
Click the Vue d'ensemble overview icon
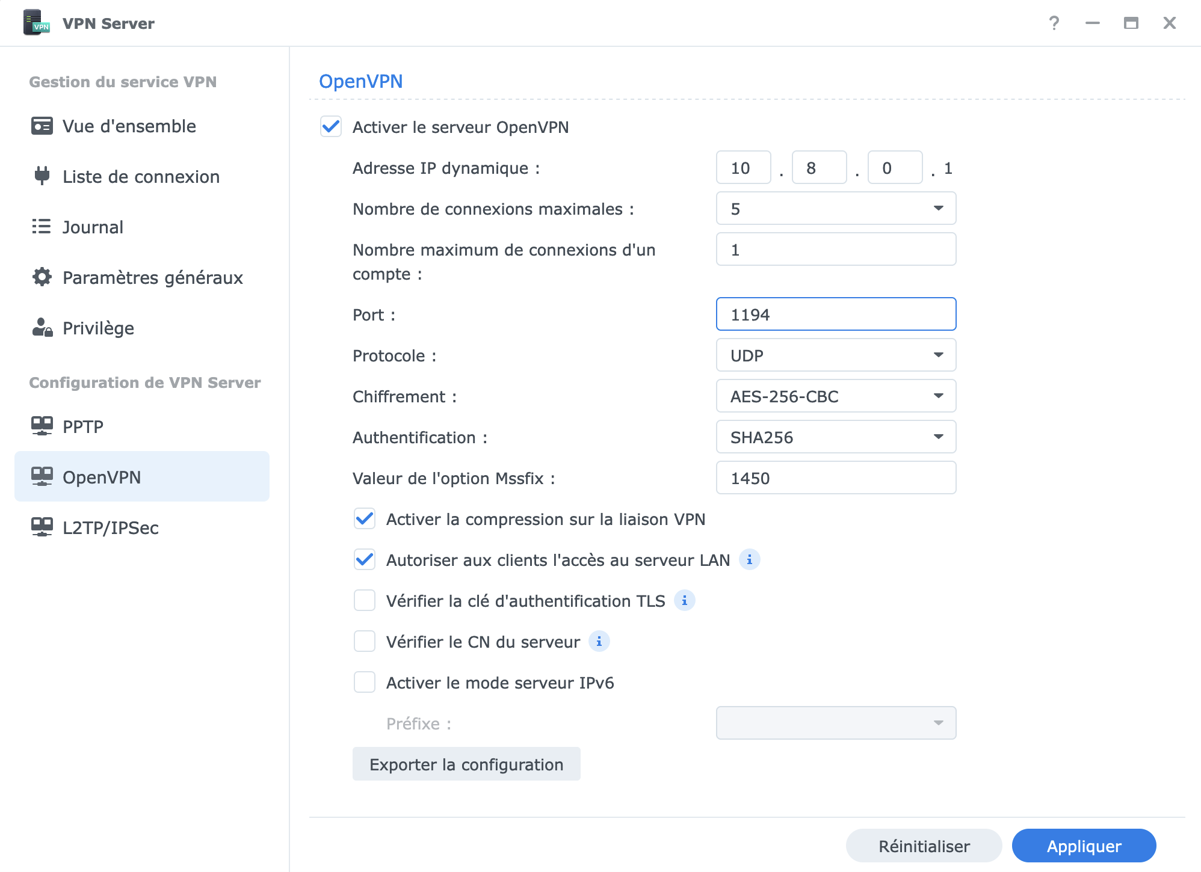pos(42,126)
